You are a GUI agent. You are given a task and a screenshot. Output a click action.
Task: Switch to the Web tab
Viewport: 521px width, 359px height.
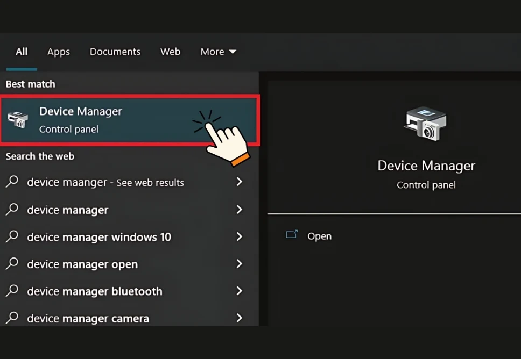(171, 52)
